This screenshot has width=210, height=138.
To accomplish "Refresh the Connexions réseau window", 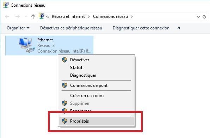I will (x=204, y=16).
